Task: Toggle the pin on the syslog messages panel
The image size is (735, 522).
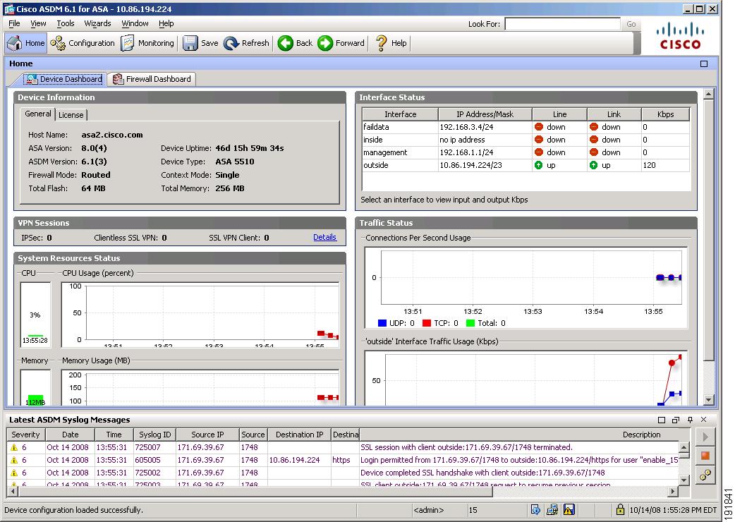Action: point(690,420)
